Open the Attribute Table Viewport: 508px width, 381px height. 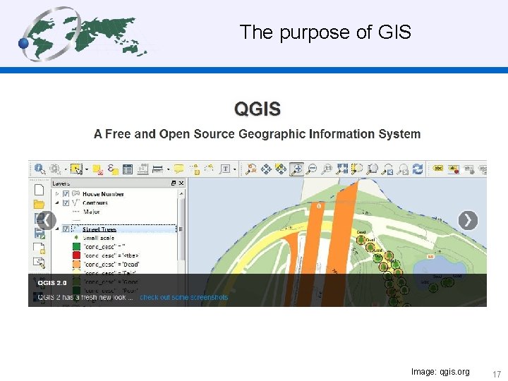click(128, 169)
